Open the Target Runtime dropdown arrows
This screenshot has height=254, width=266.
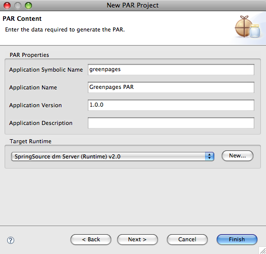pyautogui.click(x=210, y=156)
